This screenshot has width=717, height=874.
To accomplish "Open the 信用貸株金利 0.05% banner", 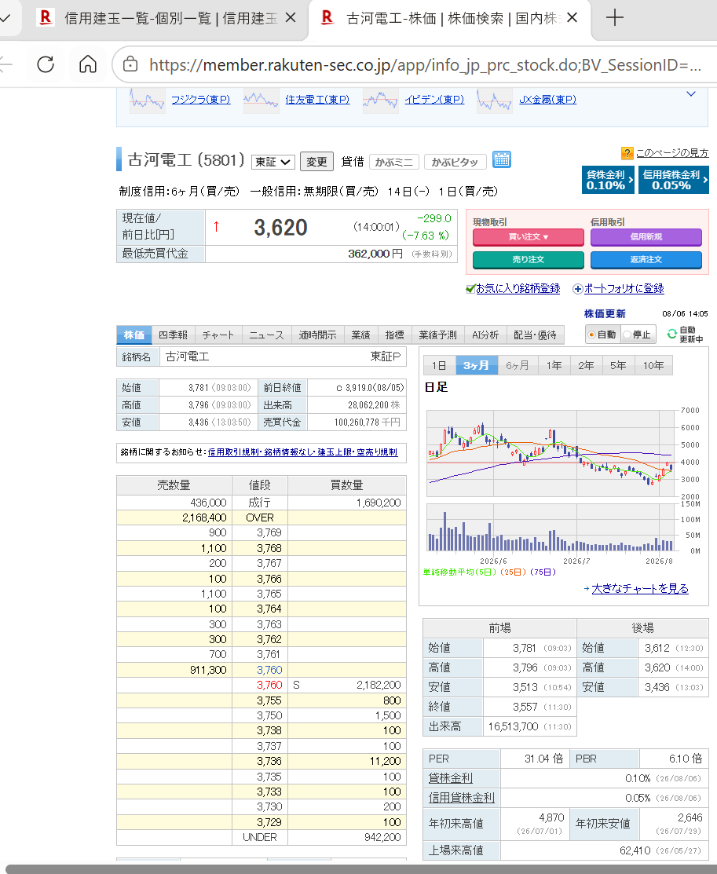I will coord(674,180).
